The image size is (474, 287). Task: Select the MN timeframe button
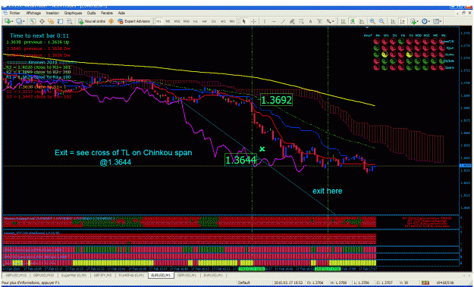click(x=232, y=21)
